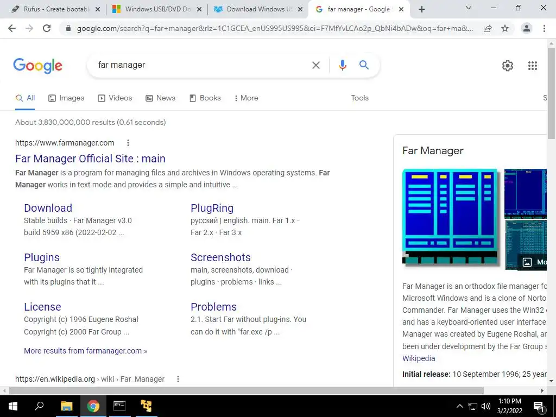Open Google settings gear icon
556x417 pixels.
click(x=508, y=66)
